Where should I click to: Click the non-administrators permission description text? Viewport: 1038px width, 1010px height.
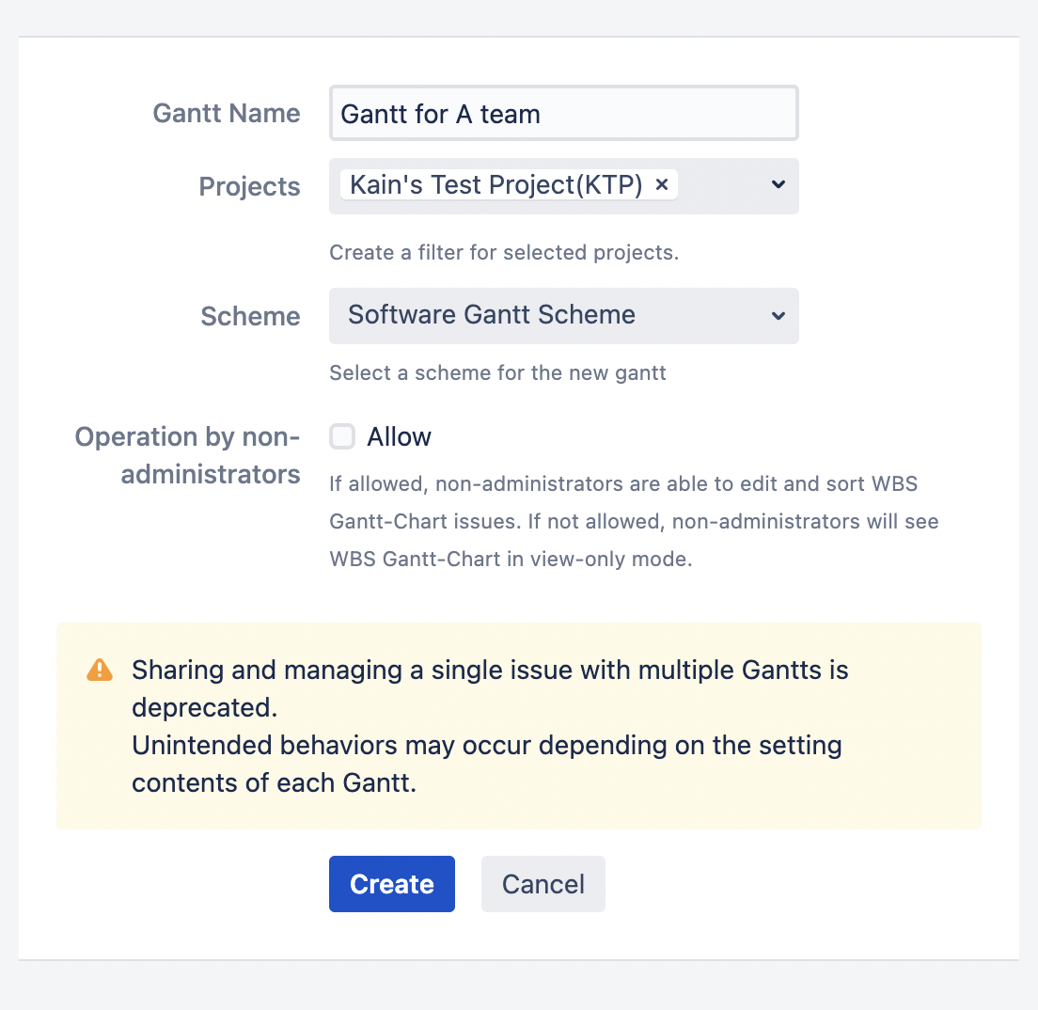pyautogui.click(x=633, y=521)
